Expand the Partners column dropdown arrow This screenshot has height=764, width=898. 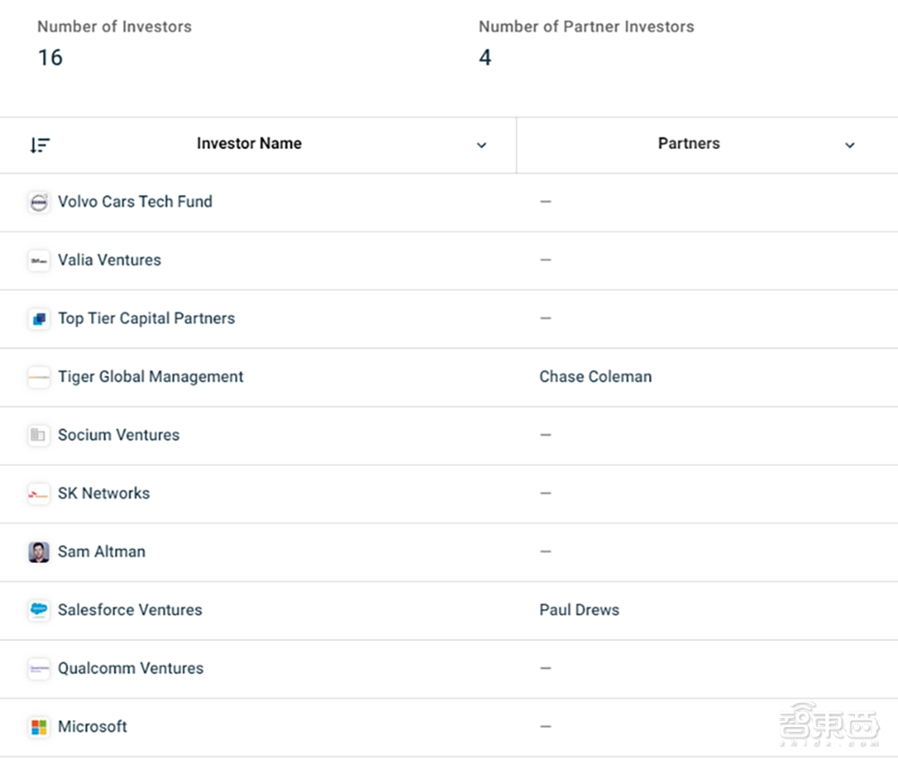[850, 145]
